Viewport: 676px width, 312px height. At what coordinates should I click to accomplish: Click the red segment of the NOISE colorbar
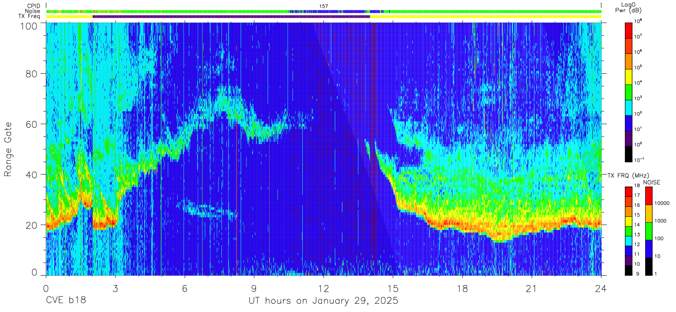click(x=648, y=196)
